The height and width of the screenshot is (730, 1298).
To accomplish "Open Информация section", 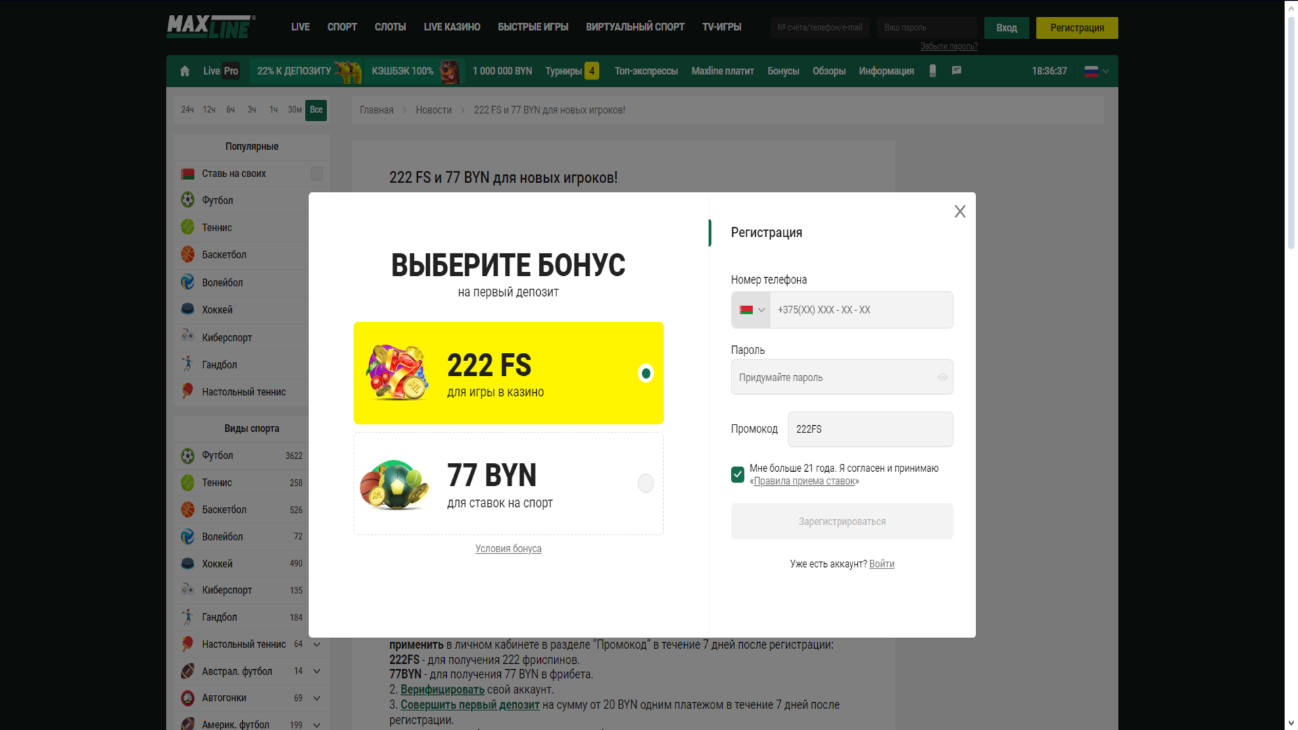I will click(886, 71).
